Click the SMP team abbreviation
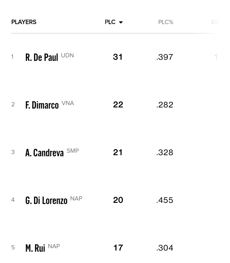The height and width of the screenshot is (263, 230). pyautogui.click(x=73, y=151)
